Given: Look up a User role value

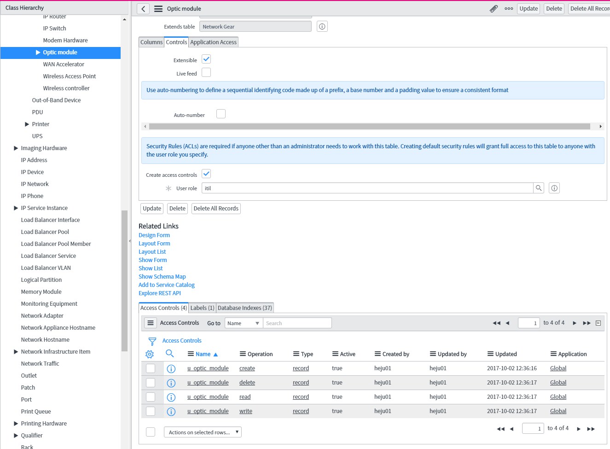Looking at the screenshot, I should coord(539,188).
